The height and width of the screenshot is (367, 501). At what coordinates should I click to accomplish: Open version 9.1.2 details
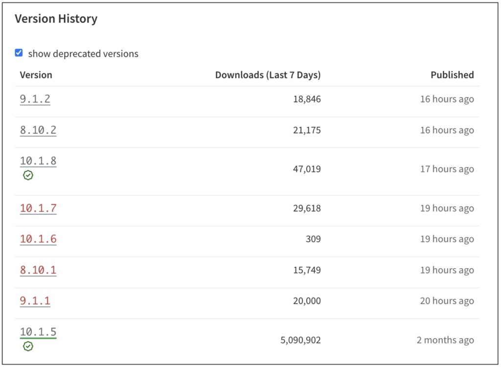(35, 98)
